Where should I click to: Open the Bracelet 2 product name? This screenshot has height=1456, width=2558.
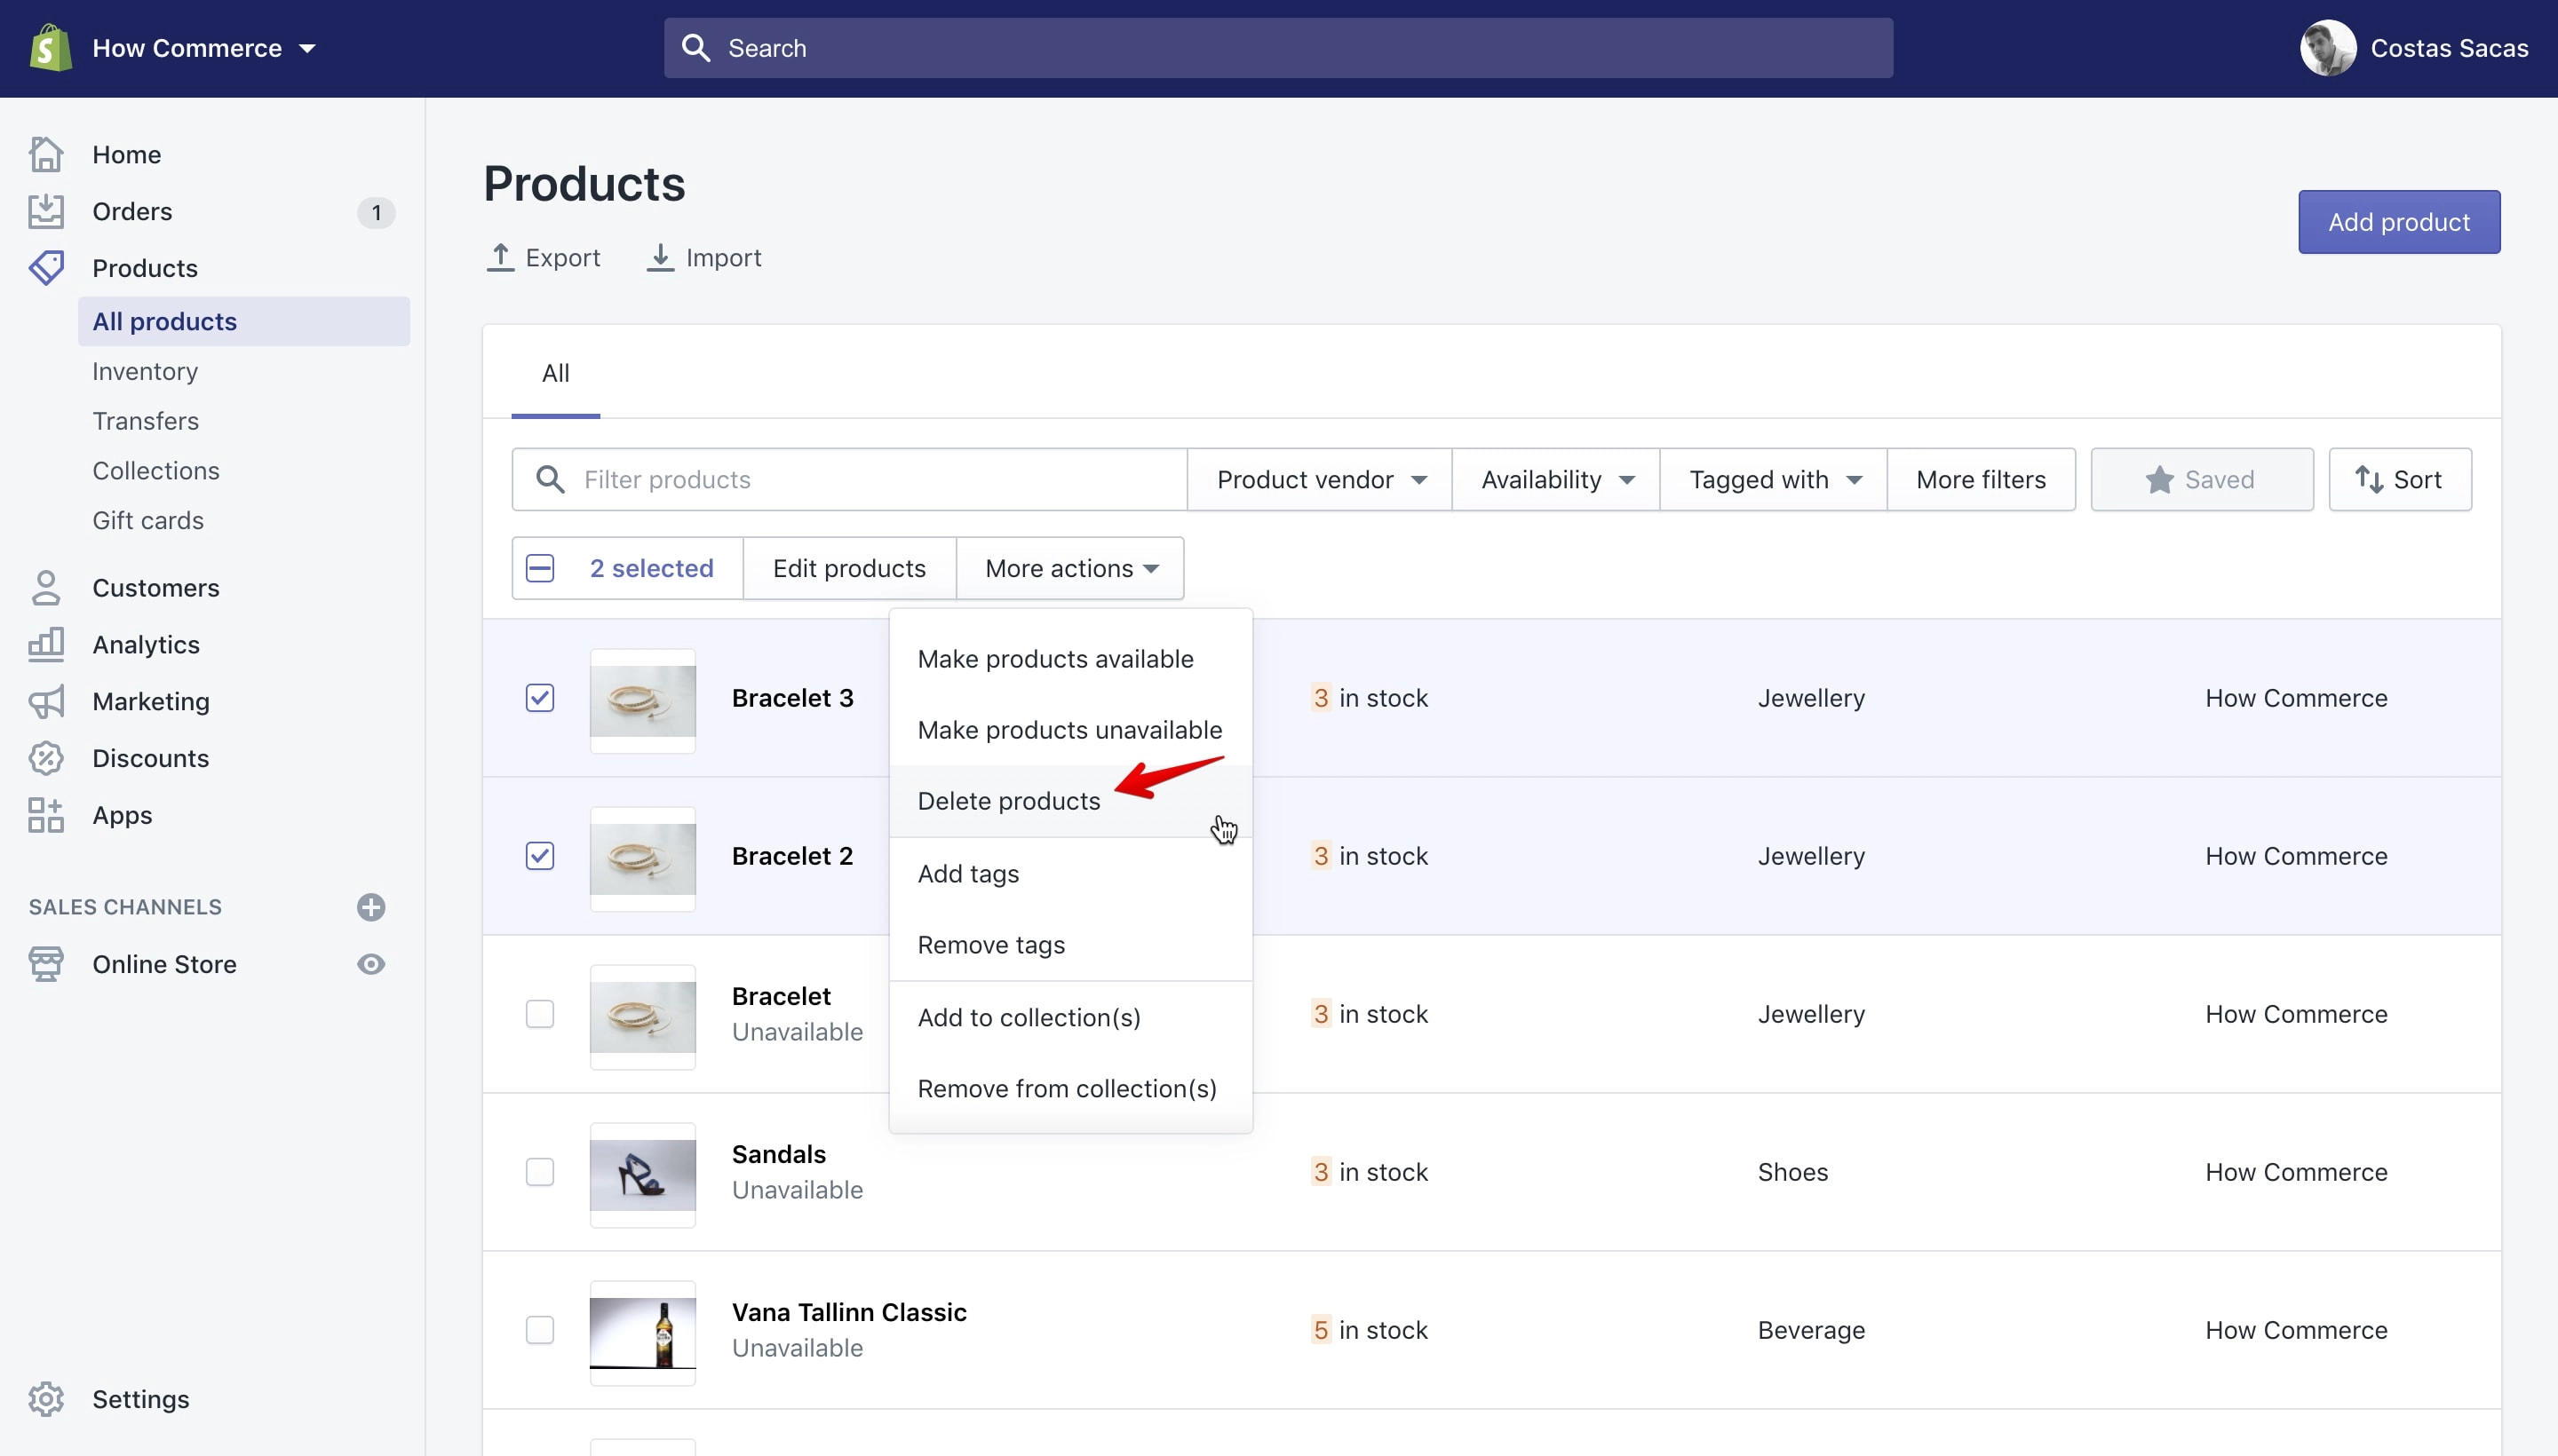[x=792, y=856]
